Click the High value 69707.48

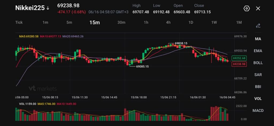click(x=141, y=12)
